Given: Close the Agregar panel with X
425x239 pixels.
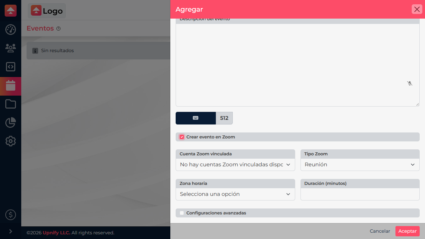Looking at the screenshot, I should (417, 9).
